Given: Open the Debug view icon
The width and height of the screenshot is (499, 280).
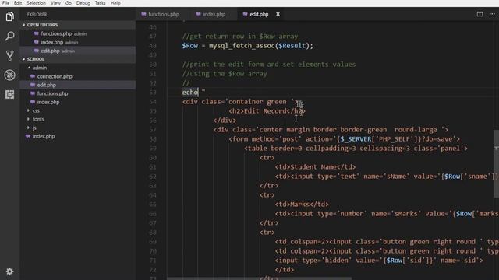Looking at the screenshot, I should [9, 75].
